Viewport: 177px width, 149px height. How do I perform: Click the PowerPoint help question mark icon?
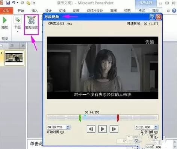coord(174,11)
